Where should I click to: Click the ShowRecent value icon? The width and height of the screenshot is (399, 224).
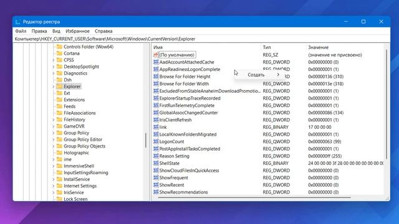[x=156, y=185]
